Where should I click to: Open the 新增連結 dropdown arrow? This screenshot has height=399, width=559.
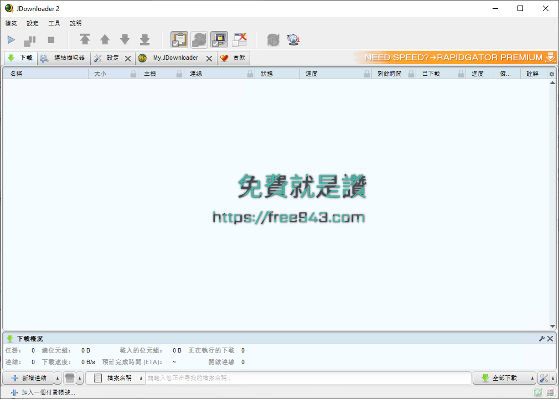[x=58, y=378]
